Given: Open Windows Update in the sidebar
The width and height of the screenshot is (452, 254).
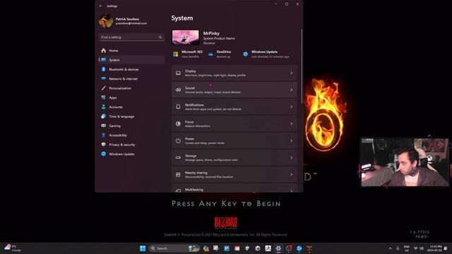Looking at the screenshot, I should point(132,154).
